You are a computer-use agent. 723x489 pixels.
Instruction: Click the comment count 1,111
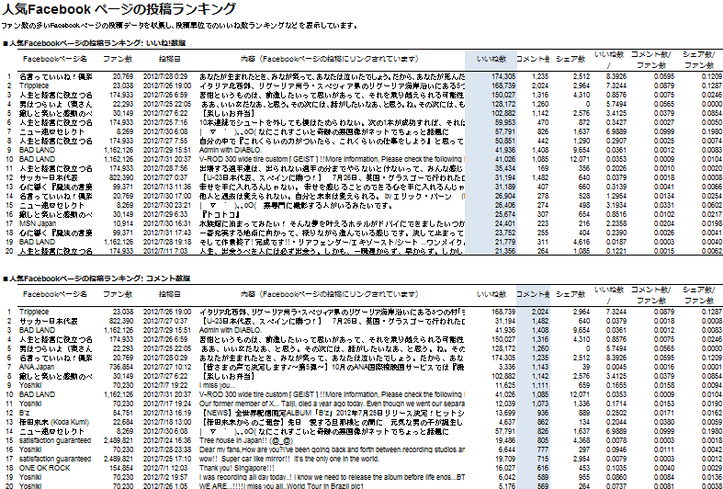[x=539, y=385]
